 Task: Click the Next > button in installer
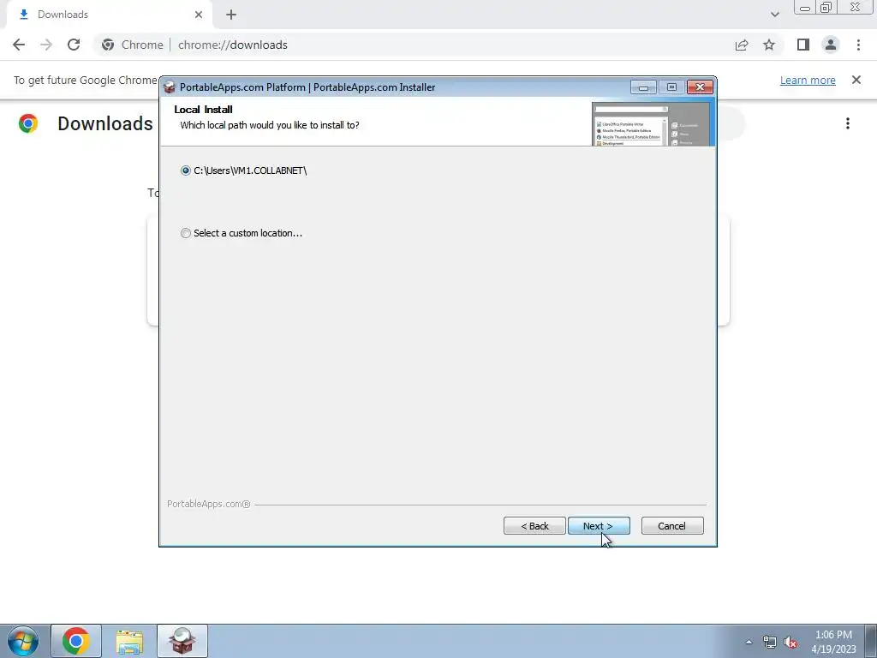coord(599,526)
